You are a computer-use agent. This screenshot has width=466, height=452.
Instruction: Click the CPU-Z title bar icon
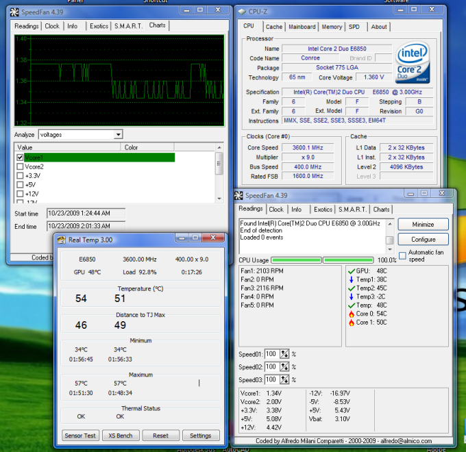click(x=242, y=12)
